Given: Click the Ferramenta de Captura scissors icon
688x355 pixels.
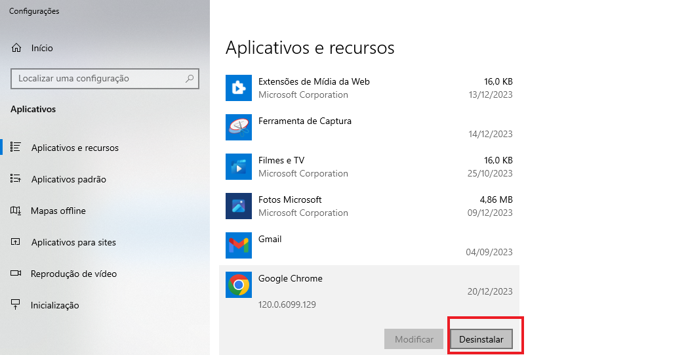Looking at the screenshot, I should pyautogui.click(x=239, y=127).
